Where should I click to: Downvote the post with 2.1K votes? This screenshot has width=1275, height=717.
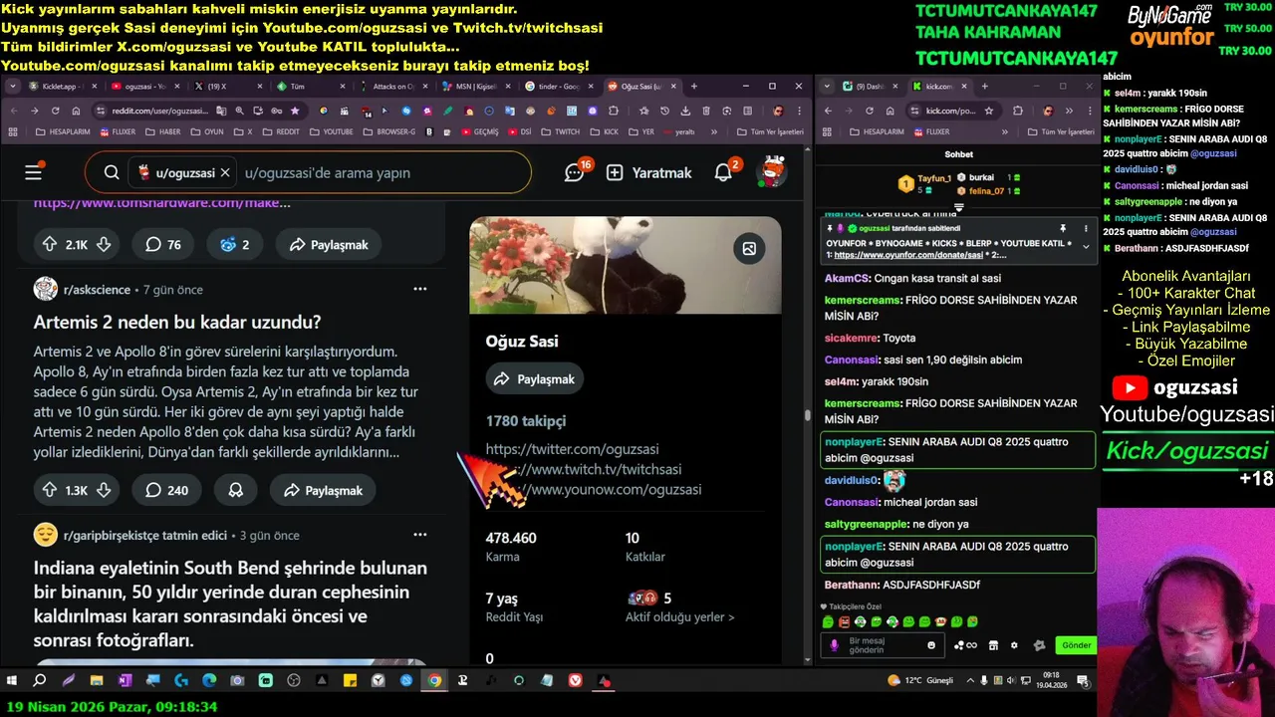(103, 244)
